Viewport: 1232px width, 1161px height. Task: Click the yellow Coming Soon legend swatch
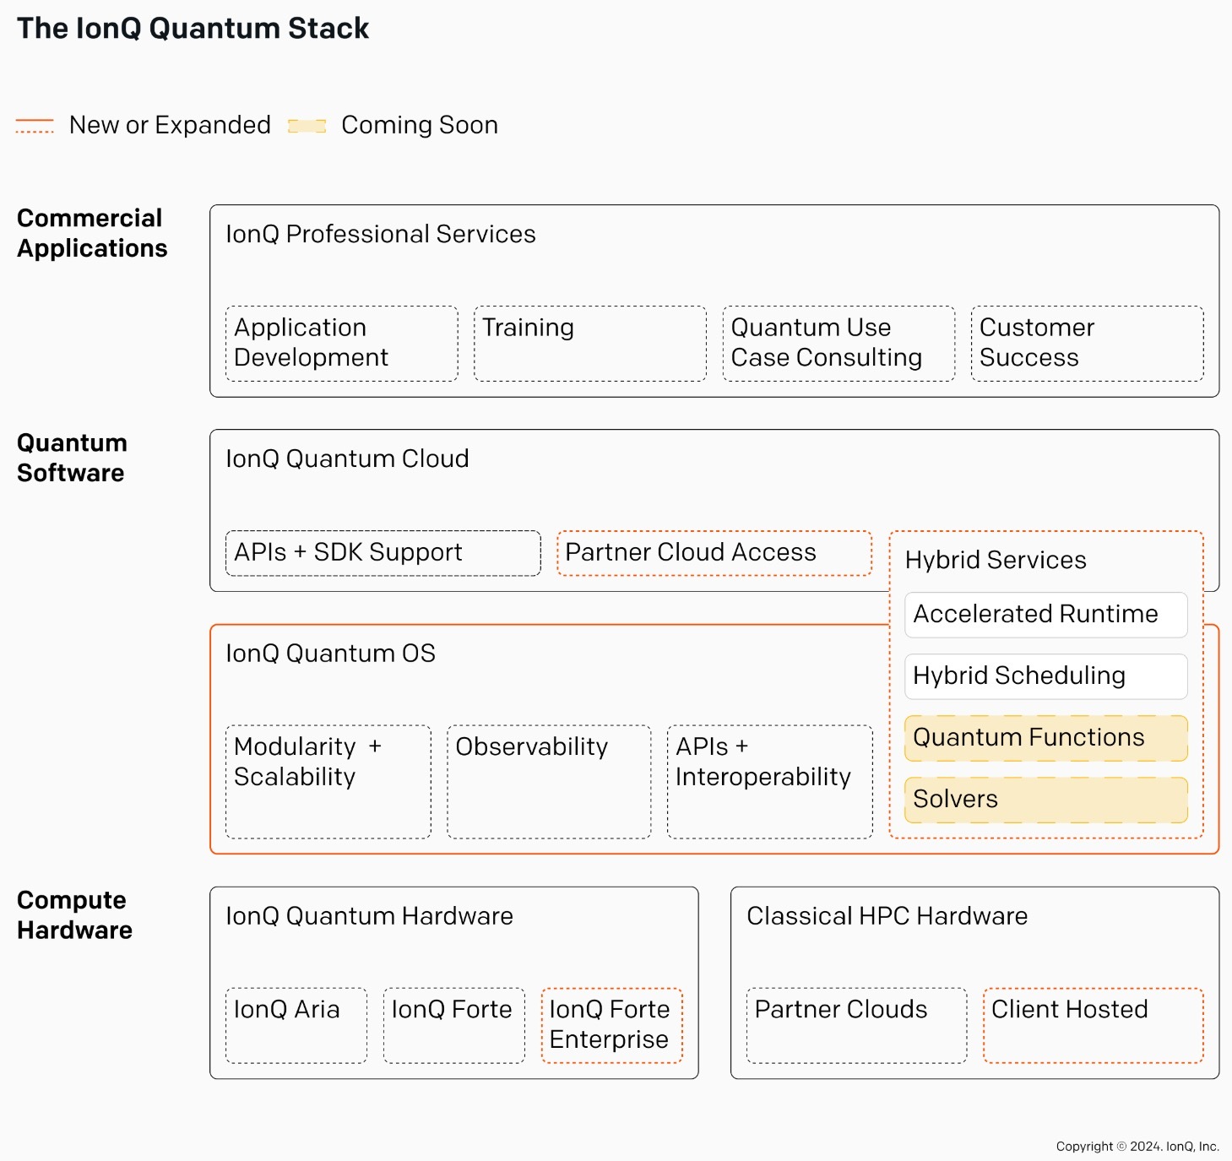click(307, 126)
